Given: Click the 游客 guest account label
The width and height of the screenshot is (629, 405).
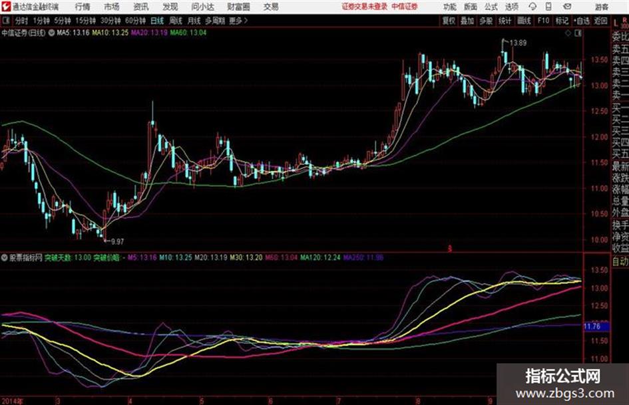Looking at the screenshot, I should click(602, 7).
